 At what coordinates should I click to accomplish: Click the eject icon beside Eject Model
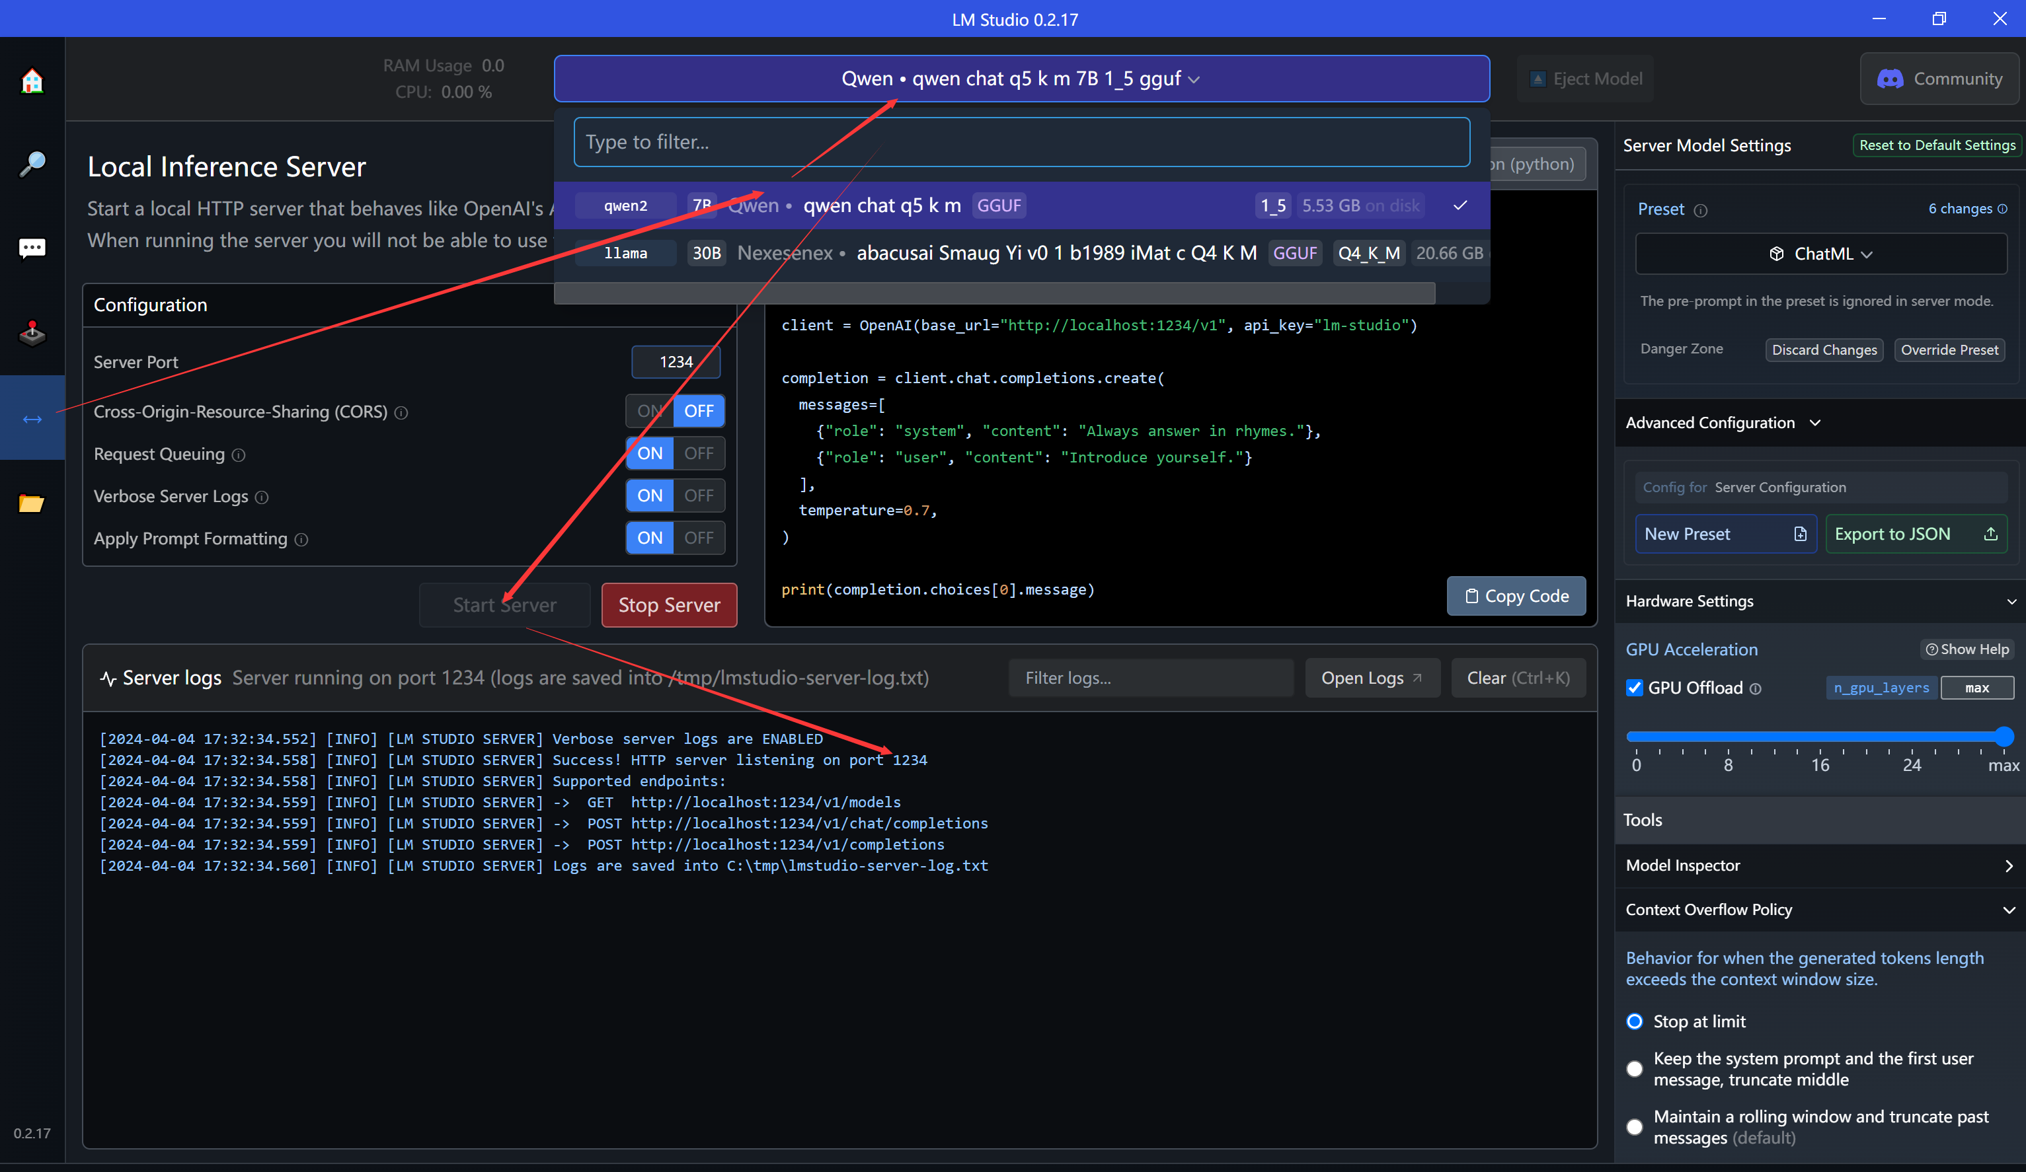(1538, 79)
